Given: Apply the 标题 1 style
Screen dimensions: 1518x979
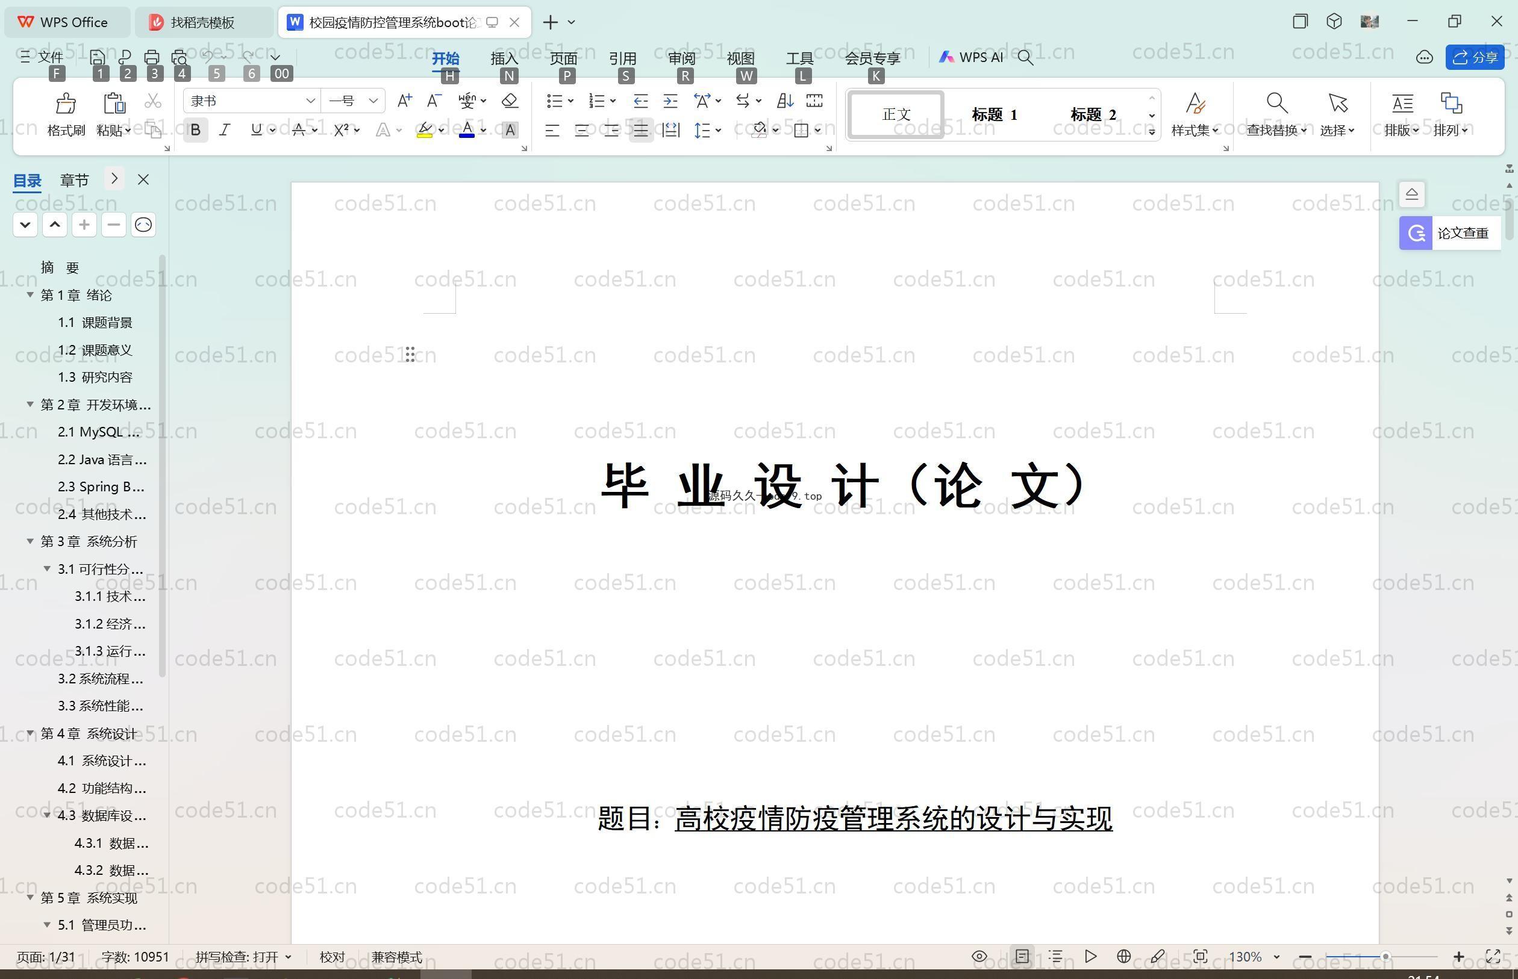Looking at the screenshot, I should [x=994, y=114].
